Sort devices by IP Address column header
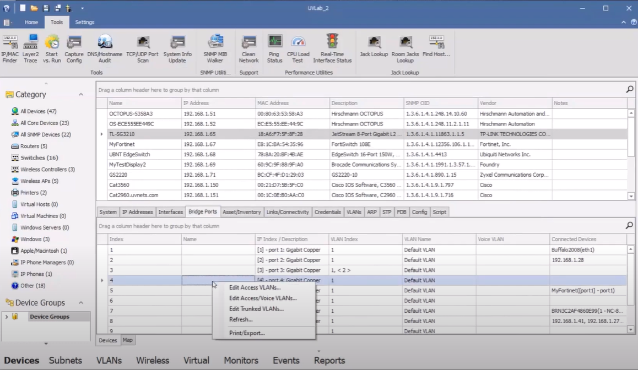The height and width of the screenshot is (370, 638). pyautogui.click(x=218, y=104)
